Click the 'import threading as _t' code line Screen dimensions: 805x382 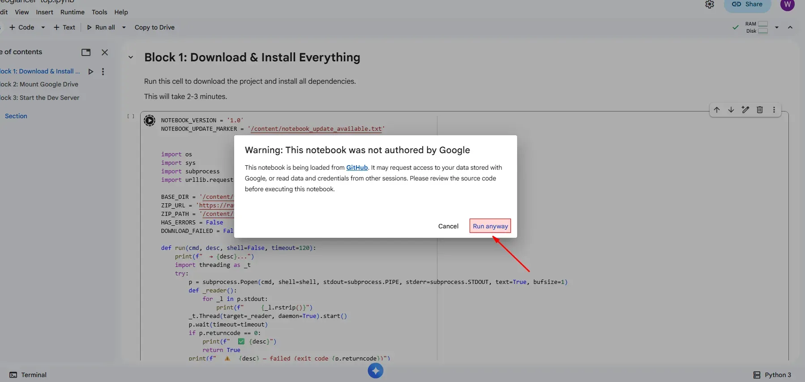[213, 265]
